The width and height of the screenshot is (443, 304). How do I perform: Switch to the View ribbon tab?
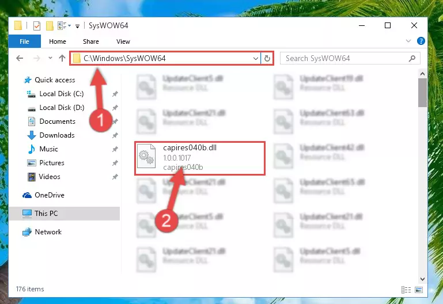(123, 41)
